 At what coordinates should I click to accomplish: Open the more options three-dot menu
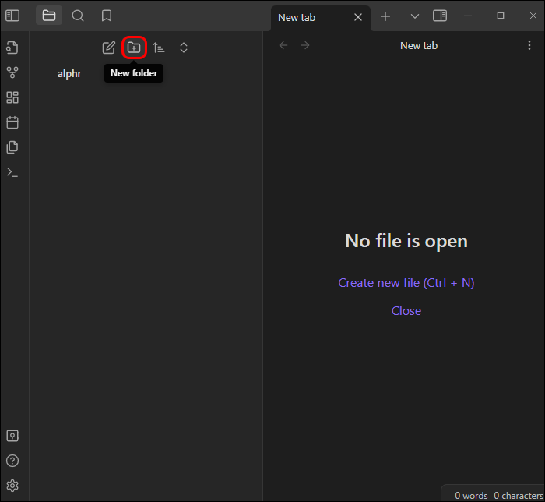[529, 45]
